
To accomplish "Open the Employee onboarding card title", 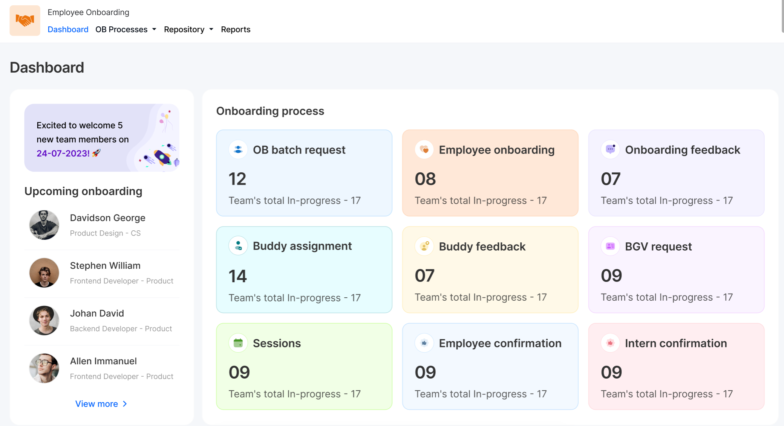I will pos(496,150).
